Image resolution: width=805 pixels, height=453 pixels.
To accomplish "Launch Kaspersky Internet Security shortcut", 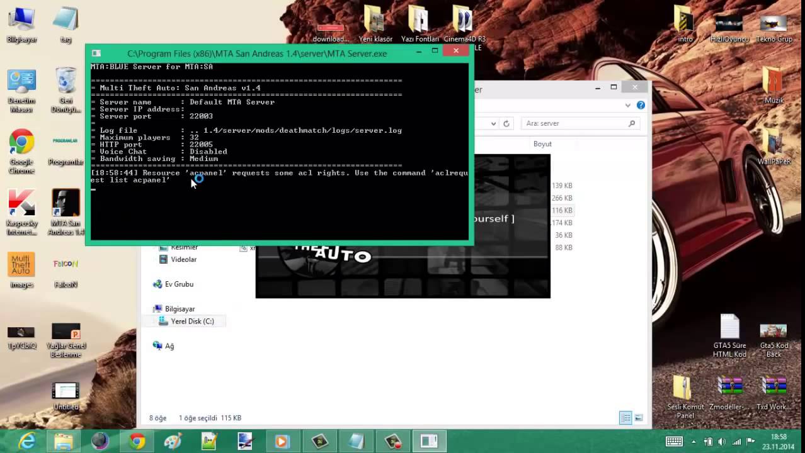I will (21, 213).
